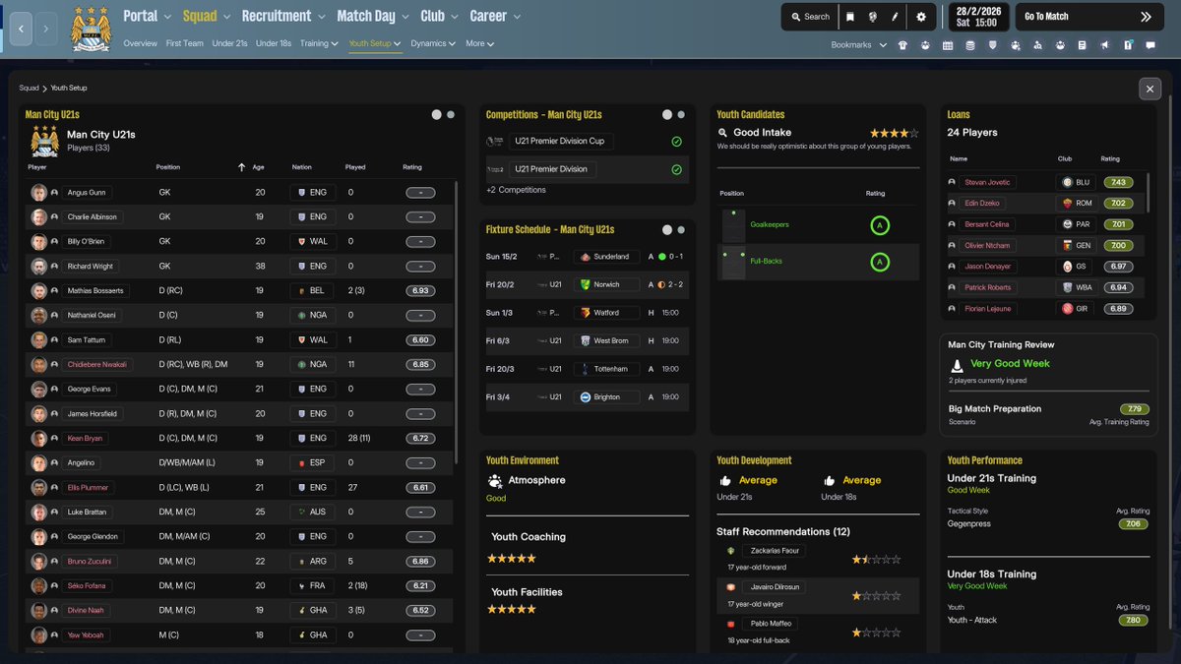Click the pencil edit icon
1181x664 pixels.
click(x=895, y=17)
